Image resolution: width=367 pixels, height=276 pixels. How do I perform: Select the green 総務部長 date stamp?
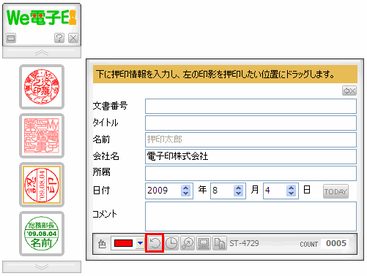click(42, 234)
